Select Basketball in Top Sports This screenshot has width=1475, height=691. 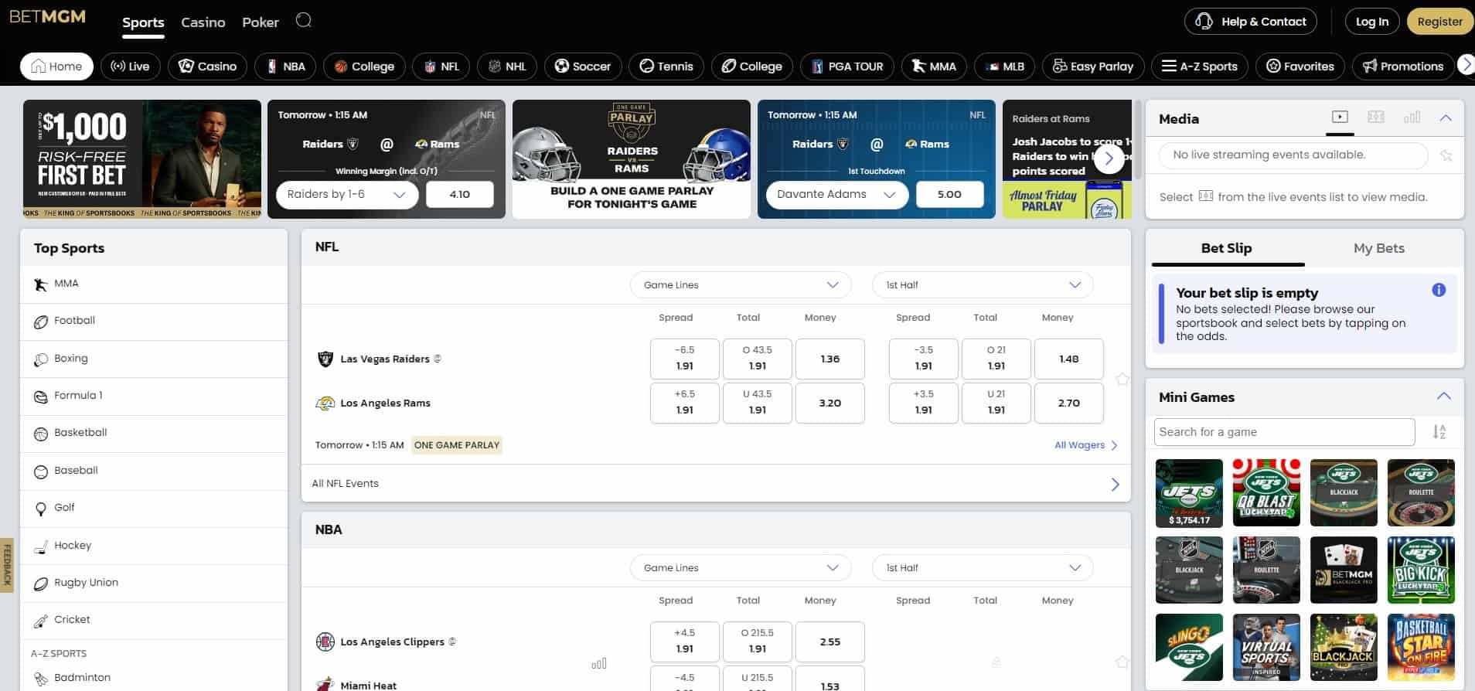154,433
